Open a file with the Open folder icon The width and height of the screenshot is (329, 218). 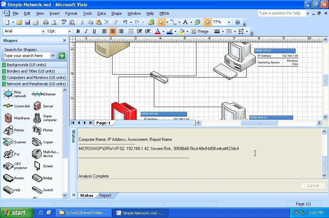pos(19,22)
